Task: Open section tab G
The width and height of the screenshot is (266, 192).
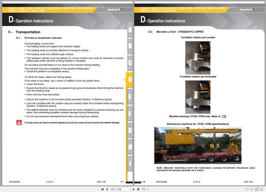Action: click(129, 130)
